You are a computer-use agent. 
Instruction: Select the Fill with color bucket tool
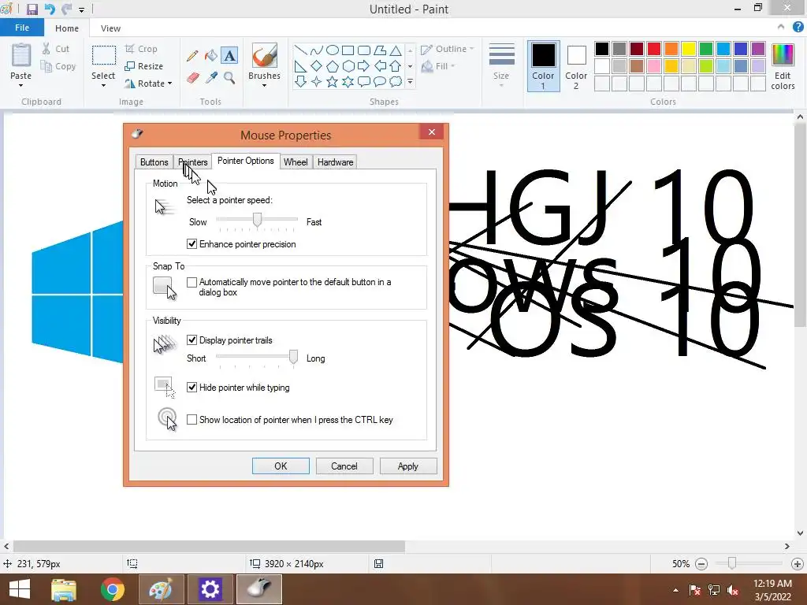(211, 56)
